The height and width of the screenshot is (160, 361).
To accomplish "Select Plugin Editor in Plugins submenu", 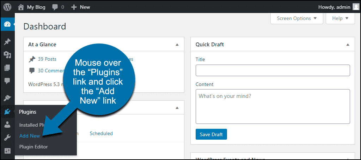I will [x=33, y=147].
